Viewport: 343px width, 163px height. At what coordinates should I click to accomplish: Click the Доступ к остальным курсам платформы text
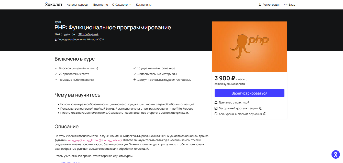point(164,80)
